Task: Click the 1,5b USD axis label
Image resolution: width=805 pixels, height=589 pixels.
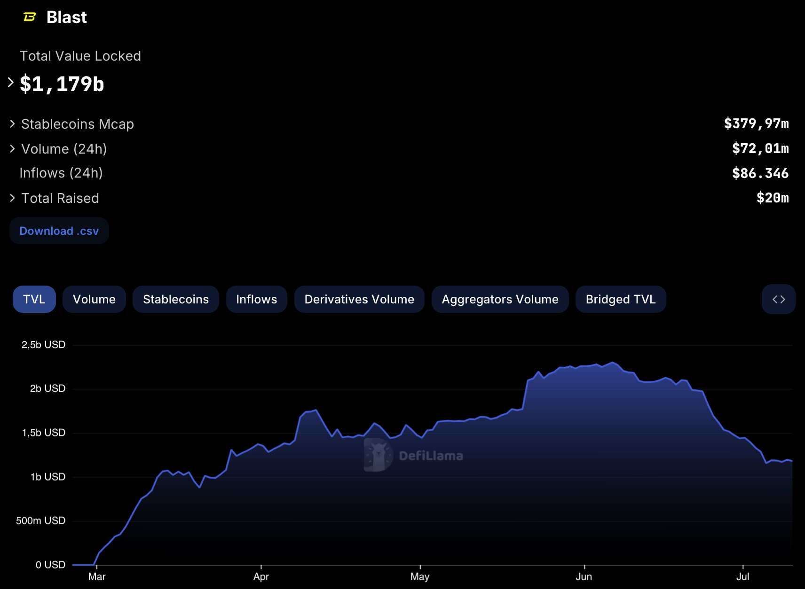Action: click(44, 433)
